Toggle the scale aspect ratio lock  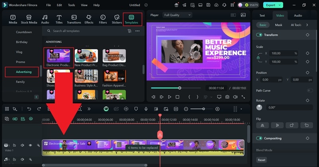(x=258, y=58)
